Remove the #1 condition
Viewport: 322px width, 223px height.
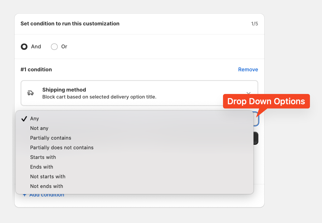pos(248,69)
